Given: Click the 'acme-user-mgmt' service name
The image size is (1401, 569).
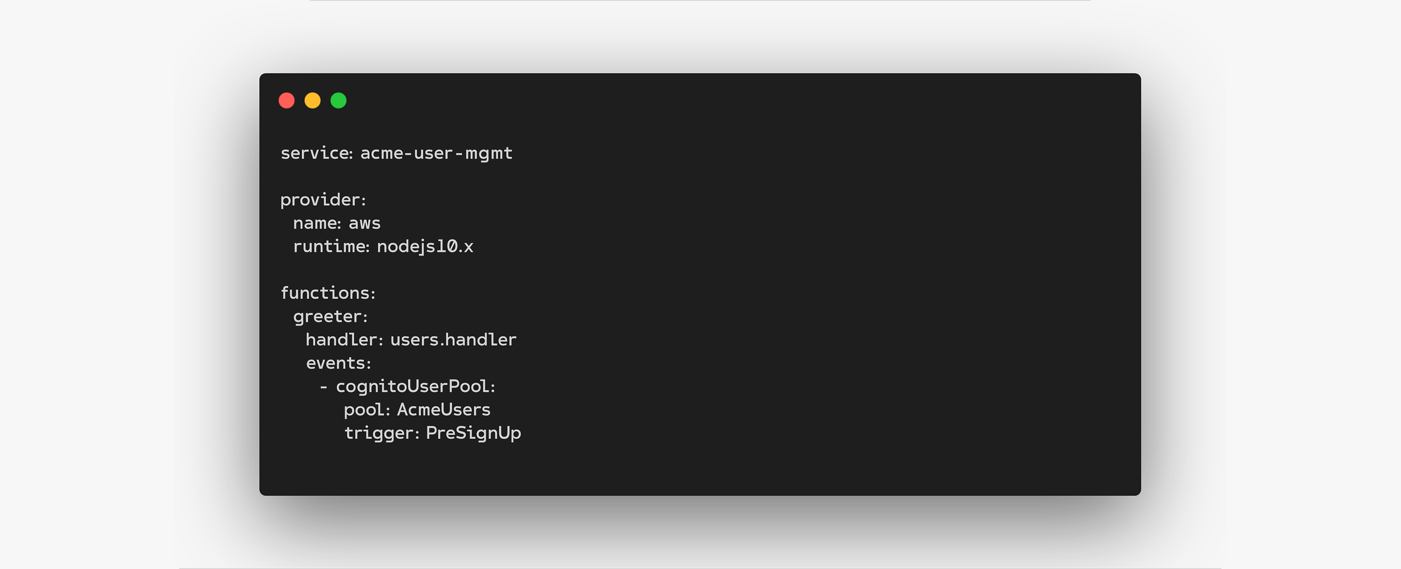Looking at the screenshot, I should point(436,153).
